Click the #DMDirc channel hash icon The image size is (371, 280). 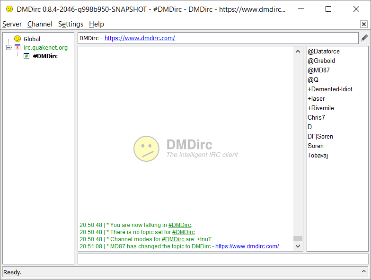(x=26, y=56)
